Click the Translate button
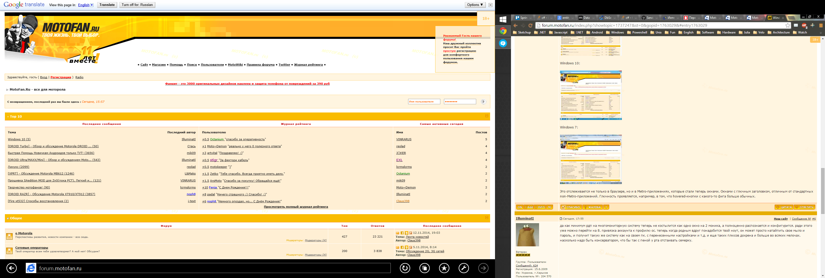 (x=107, y=5)
